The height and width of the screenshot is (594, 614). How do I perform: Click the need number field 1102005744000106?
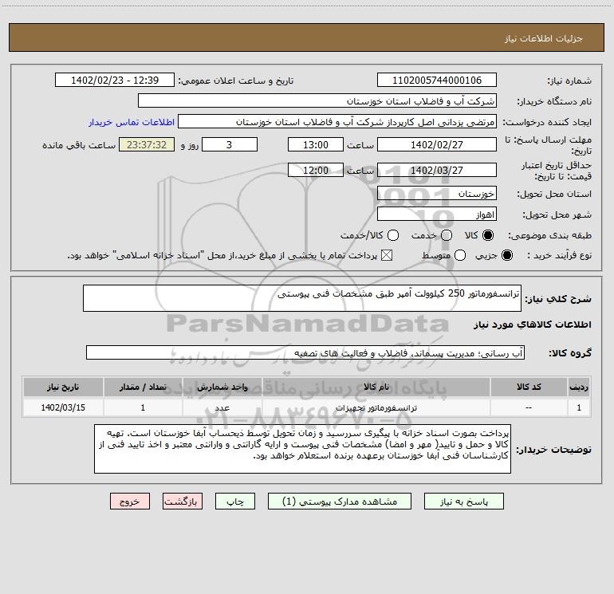[x=437, y=81]
